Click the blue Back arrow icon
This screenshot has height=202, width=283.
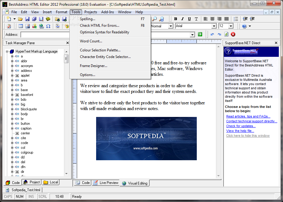[212, 34]
